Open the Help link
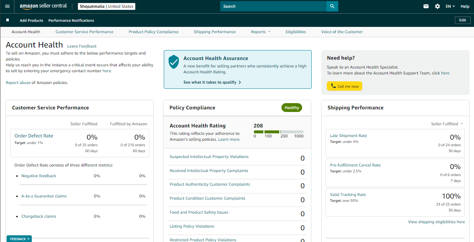Image resolution: width=474 pixels, height=242 pixels. [465, 6]
